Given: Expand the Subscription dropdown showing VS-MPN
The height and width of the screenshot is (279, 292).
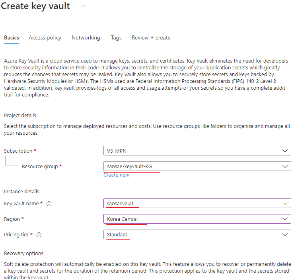Looking at the screenshot, I should coord(197,151).
